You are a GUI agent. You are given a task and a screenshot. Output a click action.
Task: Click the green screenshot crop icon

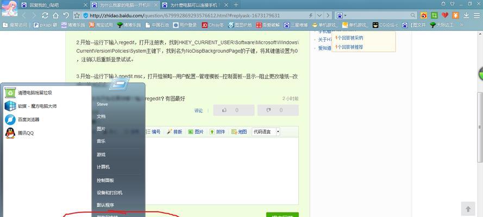[x=434, y=15]
